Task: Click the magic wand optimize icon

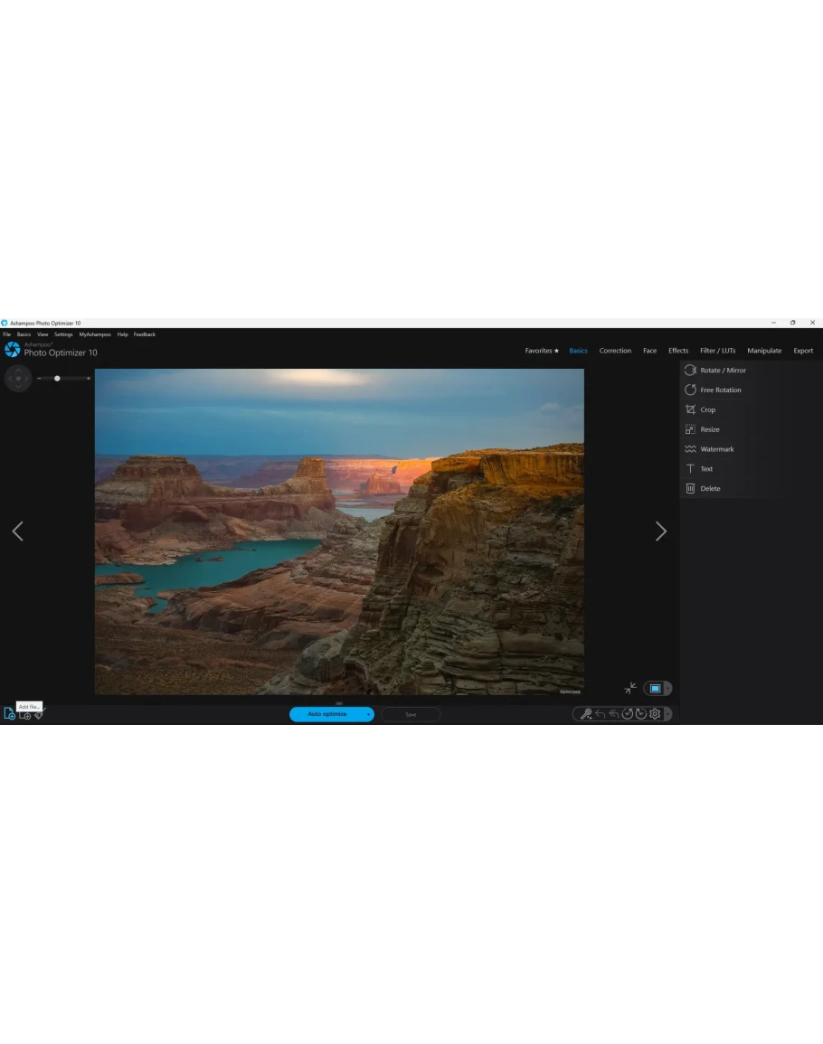Action: pyautogui.click(x=586, y=714)
